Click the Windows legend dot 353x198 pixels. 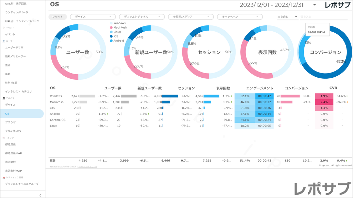(111, 23)
